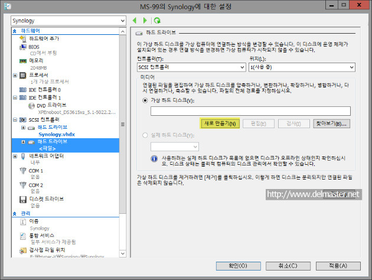Viewport: 372px width, 280px height.
Task: Select the checkpoint file location (검사점 파일 위치) icon
Action: coord(23,250)
